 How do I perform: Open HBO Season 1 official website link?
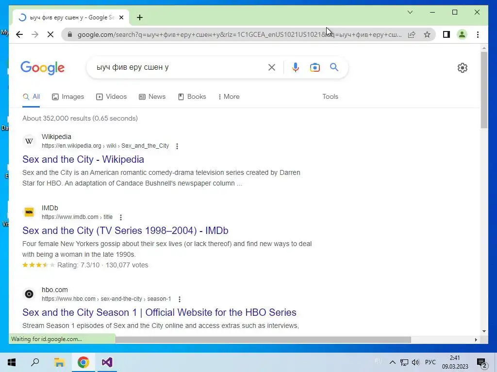pyautogui.click(x=159, y=312)
